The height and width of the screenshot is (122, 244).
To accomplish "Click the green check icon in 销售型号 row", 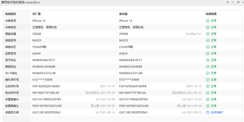I will 208,40.
